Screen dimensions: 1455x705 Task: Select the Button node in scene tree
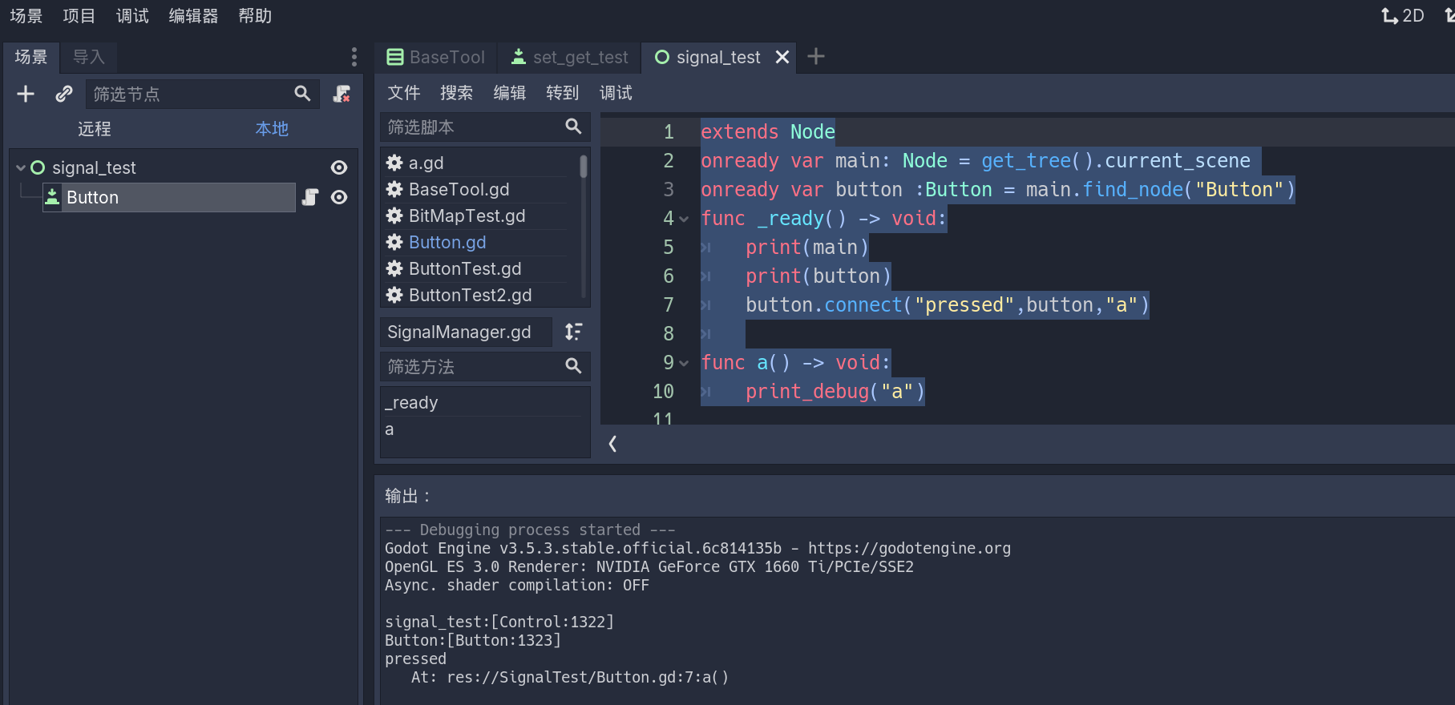[169, 197]
